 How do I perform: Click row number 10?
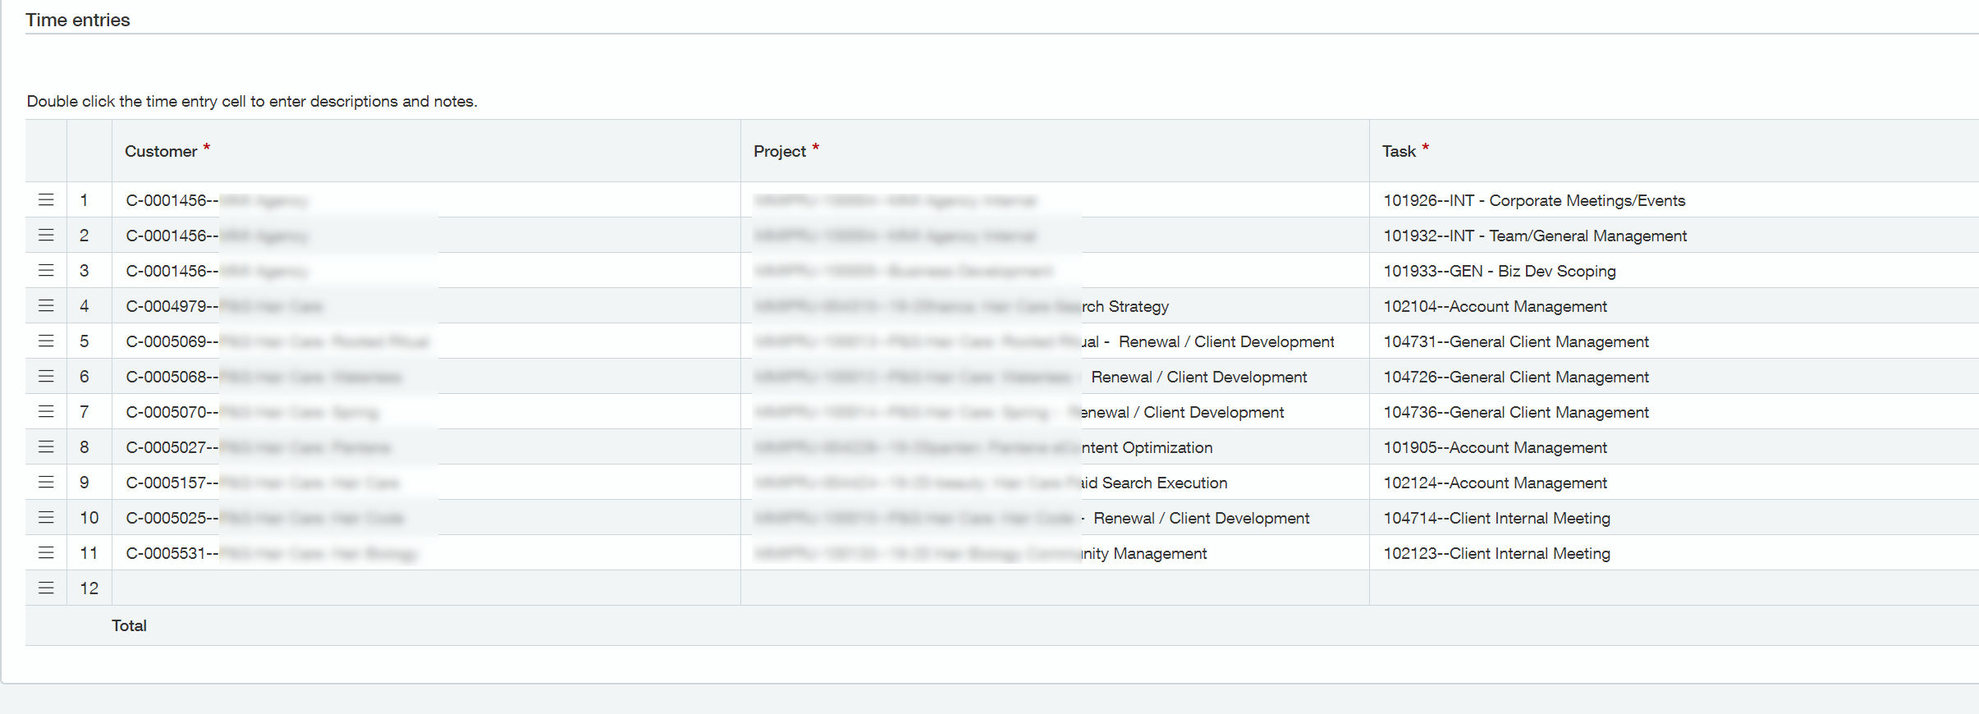click(89, 518)
